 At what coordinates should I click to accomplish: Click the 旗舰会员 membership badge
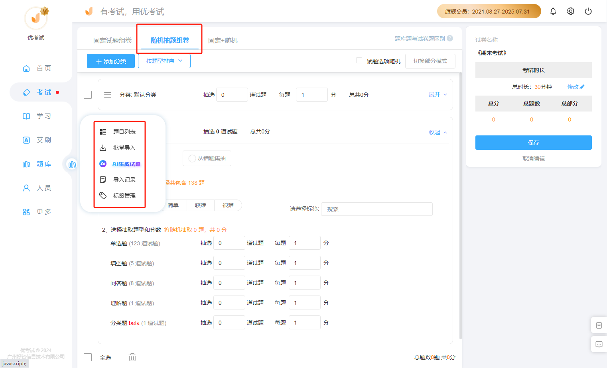489,11
